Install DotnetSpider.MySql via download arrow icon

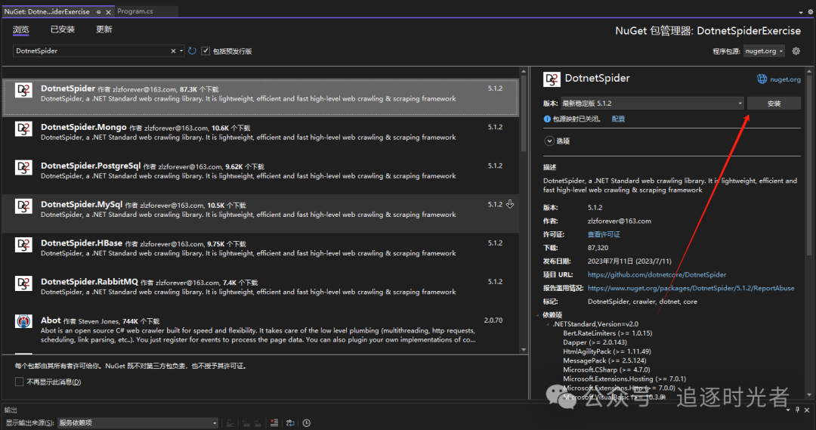(x=510, y=204)
